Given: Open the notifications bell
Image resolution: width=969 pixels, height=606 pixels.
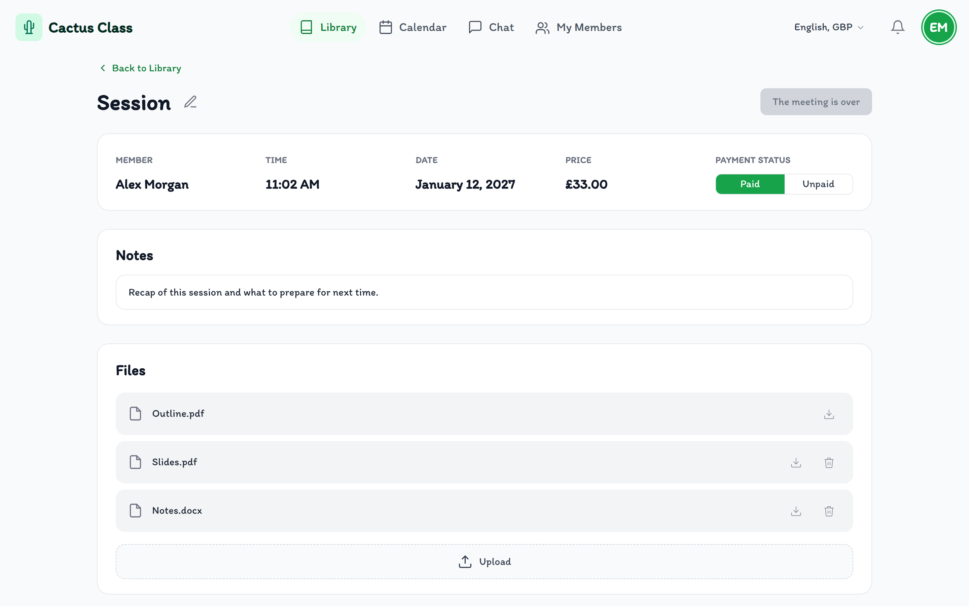Looking at the screenshot, I should (x=897, y=27).
